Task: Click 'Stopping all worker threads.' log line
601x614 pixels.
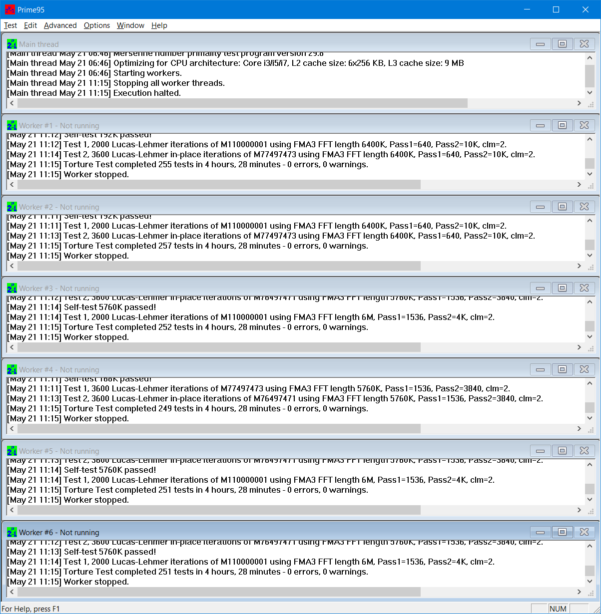Action: [x=116, y=83]
